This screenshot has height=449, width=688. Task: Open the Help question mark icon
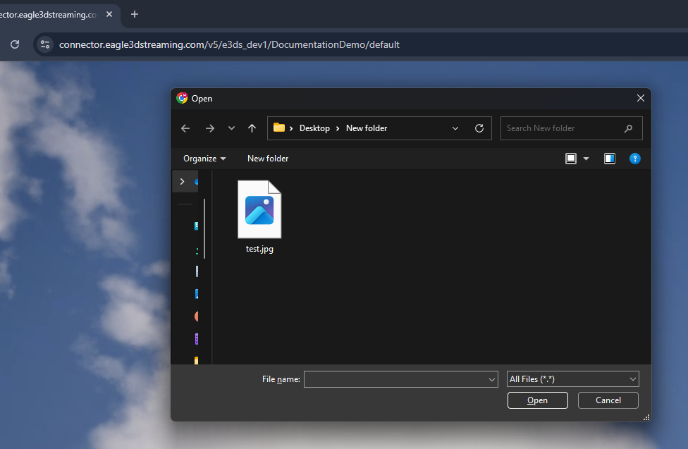tap(634, 159)
